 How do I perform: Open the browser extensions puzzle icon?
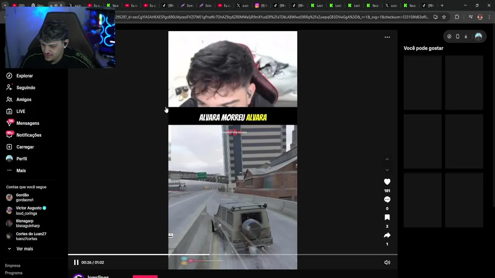click(x=457, y=17)
